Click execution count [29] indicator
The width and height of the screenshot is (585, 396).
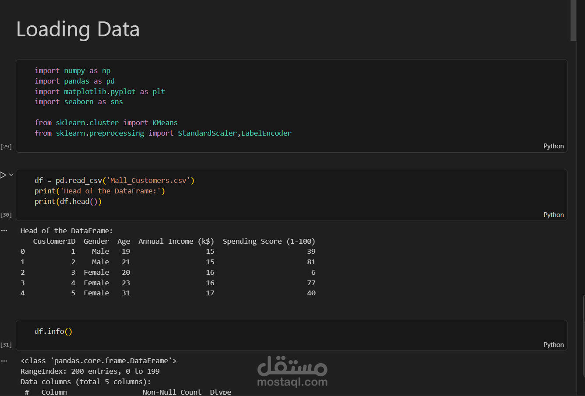(6, 147)
